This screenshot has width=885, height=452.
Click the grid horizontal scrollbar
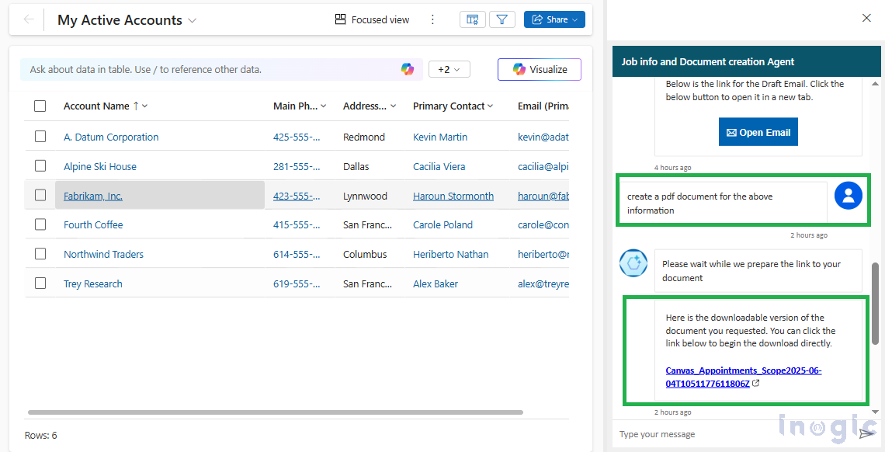tap(276, 412)
